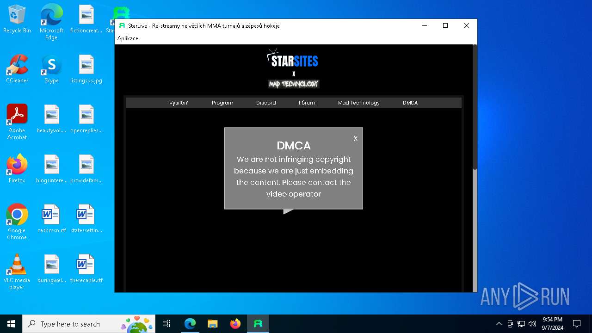Screen dimensions: 592x333
Task: Select the providefam... image file
Action: (86, 169)
